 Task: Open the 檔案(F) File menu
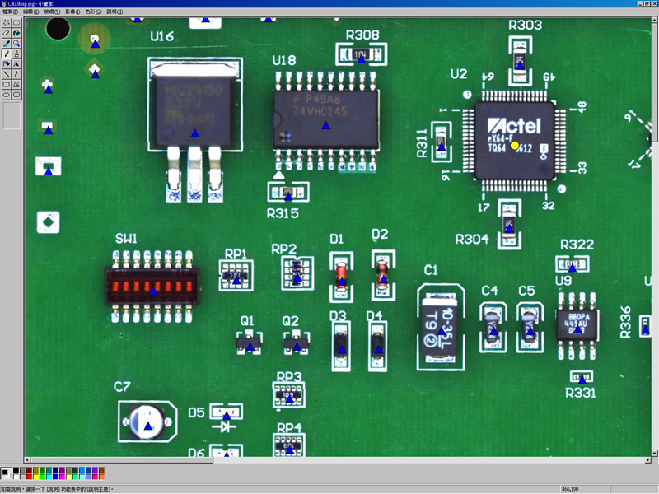point(10,12)
